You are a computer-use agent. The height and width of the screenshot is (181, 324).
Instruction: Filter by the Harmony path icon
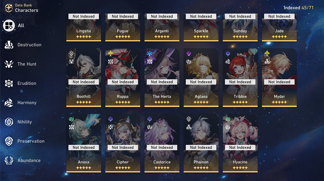click(9, 103)
